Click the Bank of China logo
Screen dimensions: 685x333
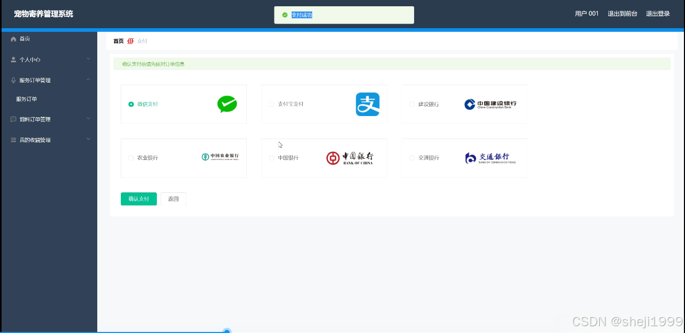tap(350, 157)
